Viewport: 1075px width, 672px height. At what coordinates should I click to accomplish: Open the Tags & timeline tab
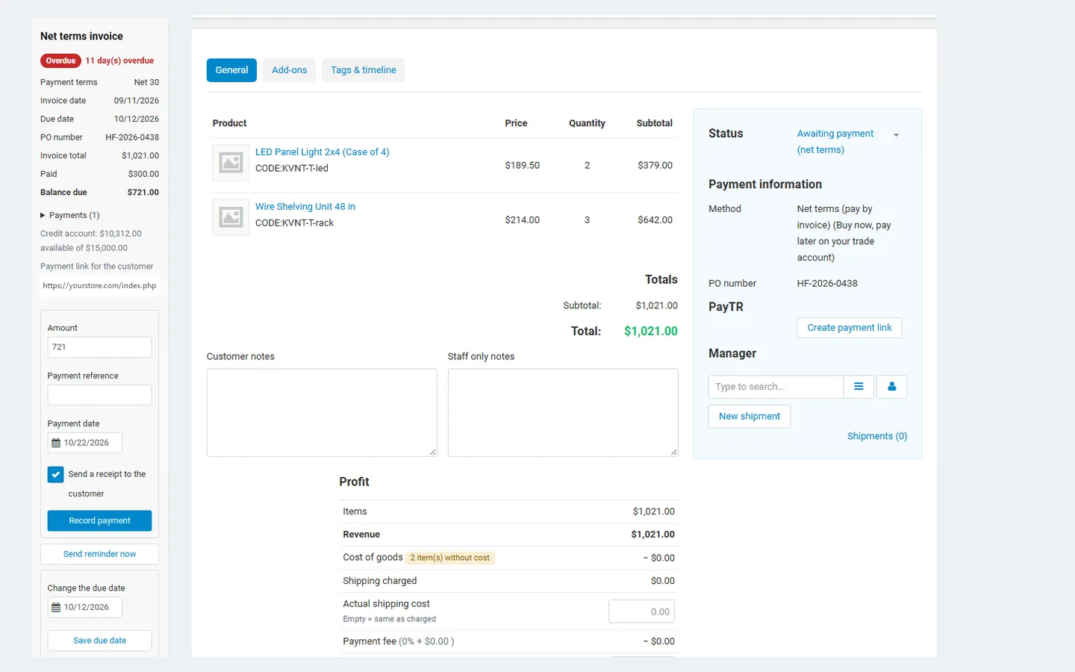pos(364,70)
